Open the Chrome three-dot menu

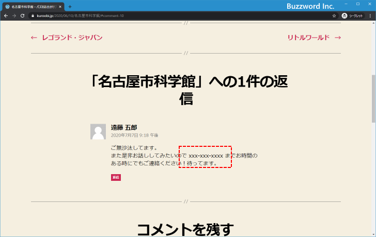[x=370, y=16]
